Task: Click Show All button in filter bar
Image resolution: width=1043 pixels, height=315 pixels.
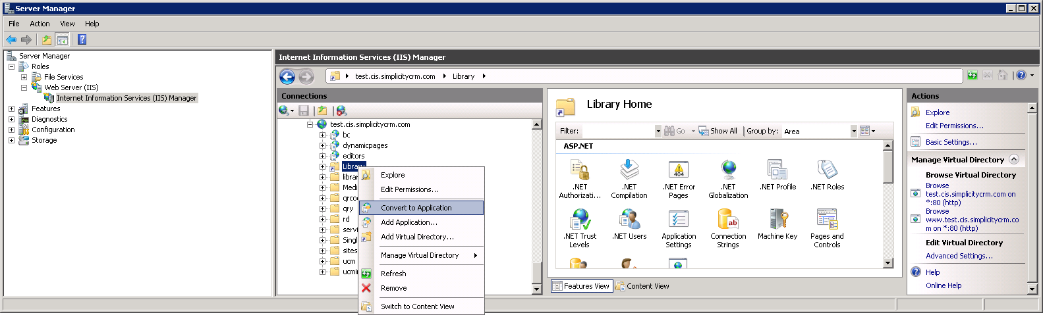Action: tap(718, 131)
